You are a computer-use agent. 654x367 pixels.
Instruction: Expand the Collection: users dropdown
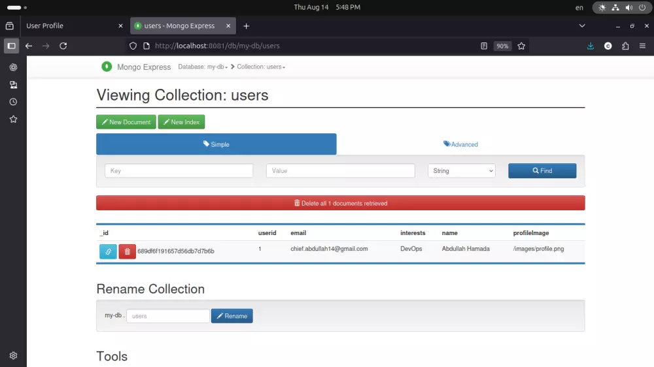pos(261,67)
